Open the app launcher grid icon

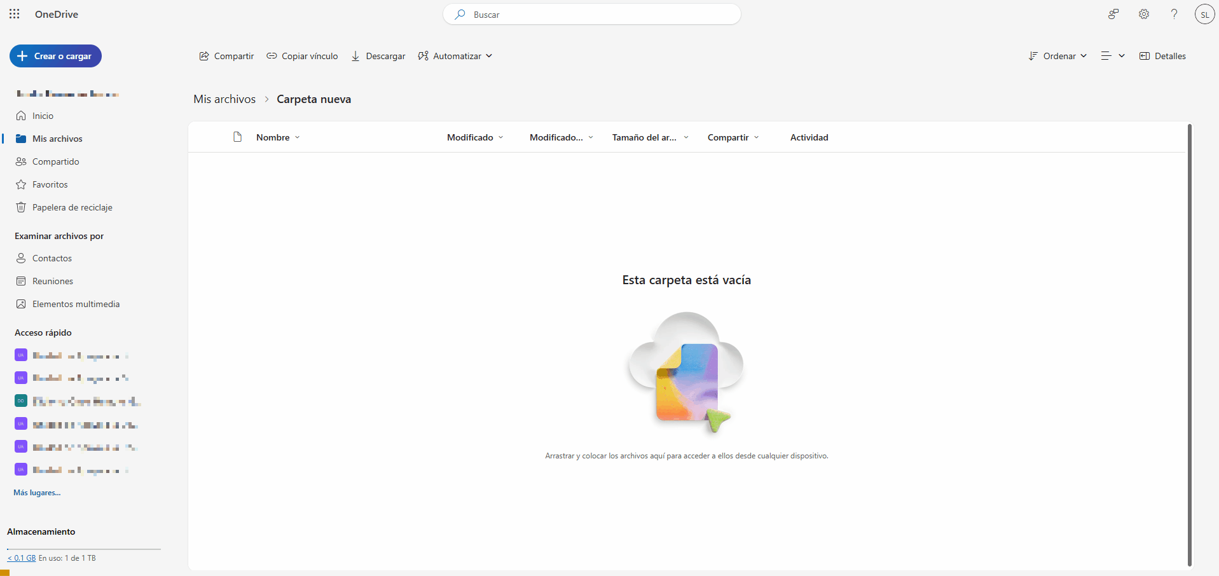click(14, 14)
